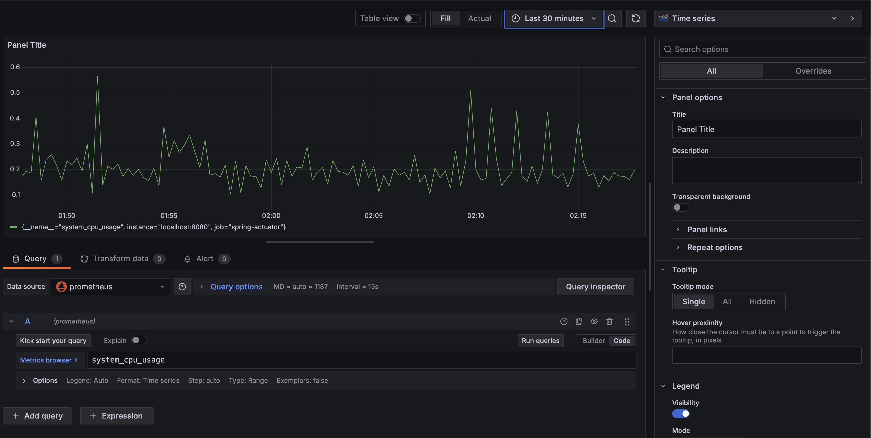Select the Overrides tab
Image resolution: width=871 pixels, height=438 pixels.
point(813,71)
